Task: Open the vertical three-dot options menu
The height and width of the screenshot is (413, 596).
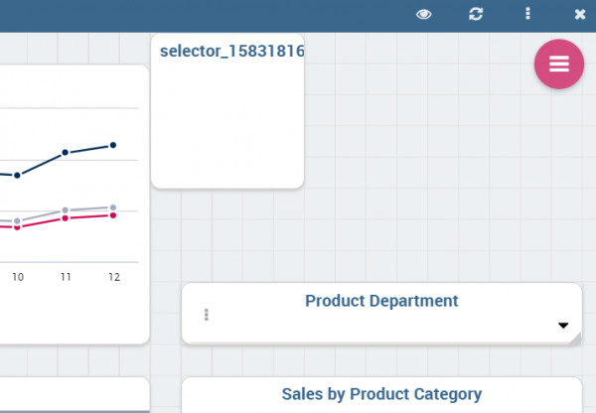Action: tap(527, 14)
